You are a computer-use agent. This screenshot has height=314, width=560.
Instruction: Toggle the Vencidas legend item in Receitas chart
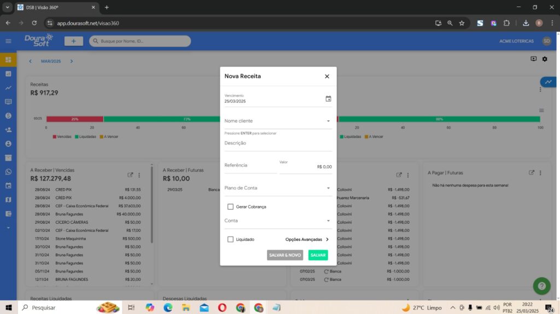tap(62, 137)
